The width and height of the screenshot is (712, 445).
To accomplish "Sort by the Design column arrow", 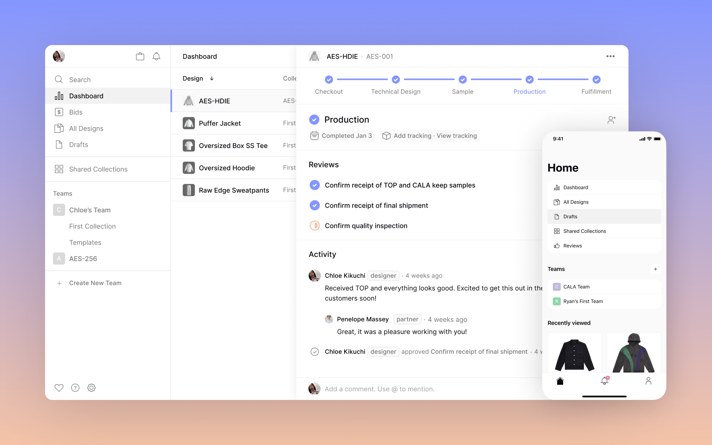I will pos(212,79).
